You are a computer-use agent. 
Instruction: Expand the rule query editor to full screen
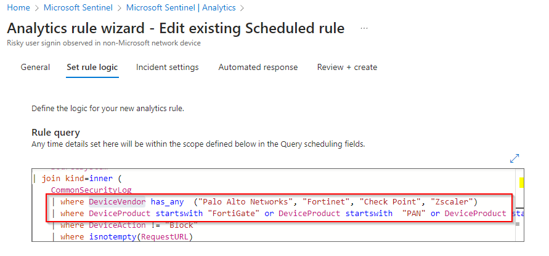(514, 158)
